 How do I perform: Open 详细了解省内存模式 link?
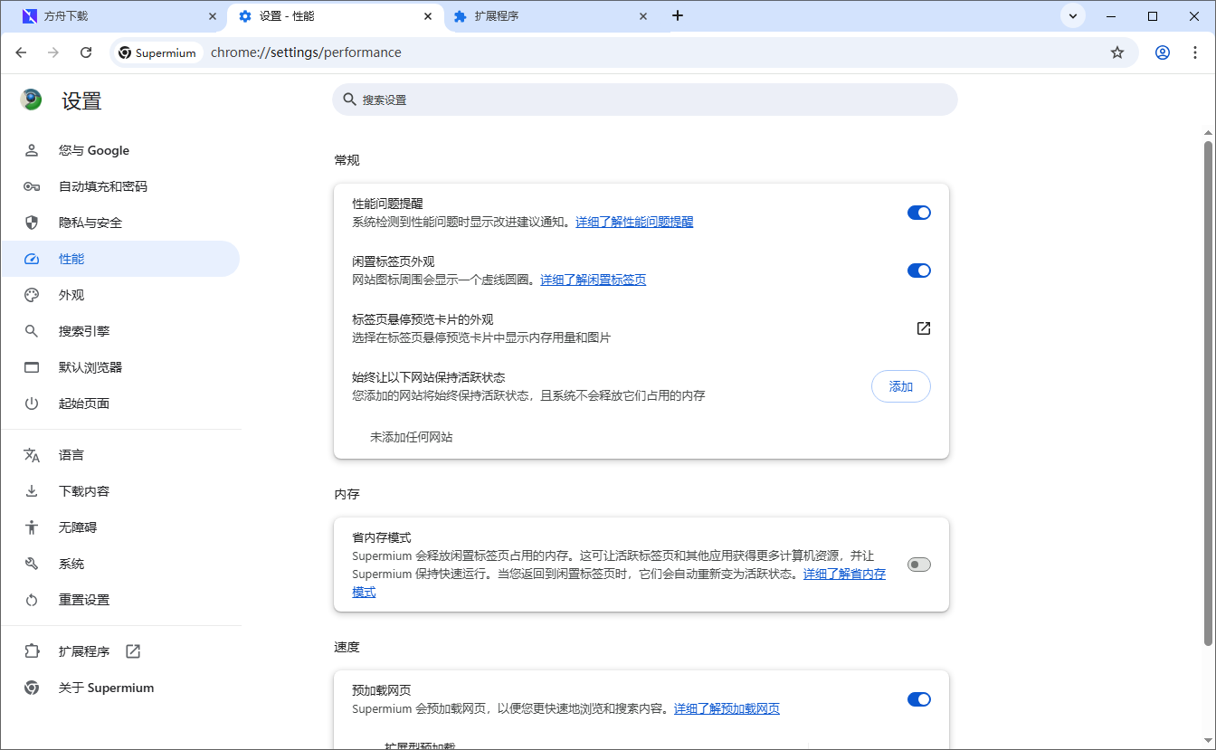844,574
